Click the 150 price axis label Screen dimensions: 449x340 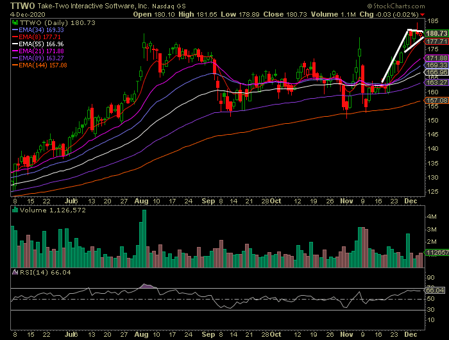(433, 121)
